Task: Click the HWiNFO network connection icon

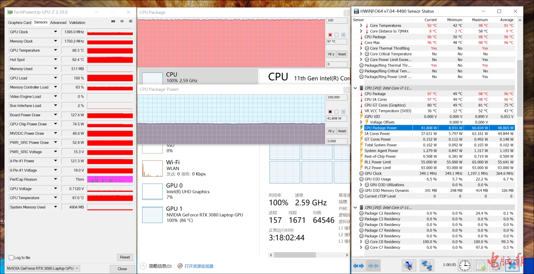Action: point(427,266)
